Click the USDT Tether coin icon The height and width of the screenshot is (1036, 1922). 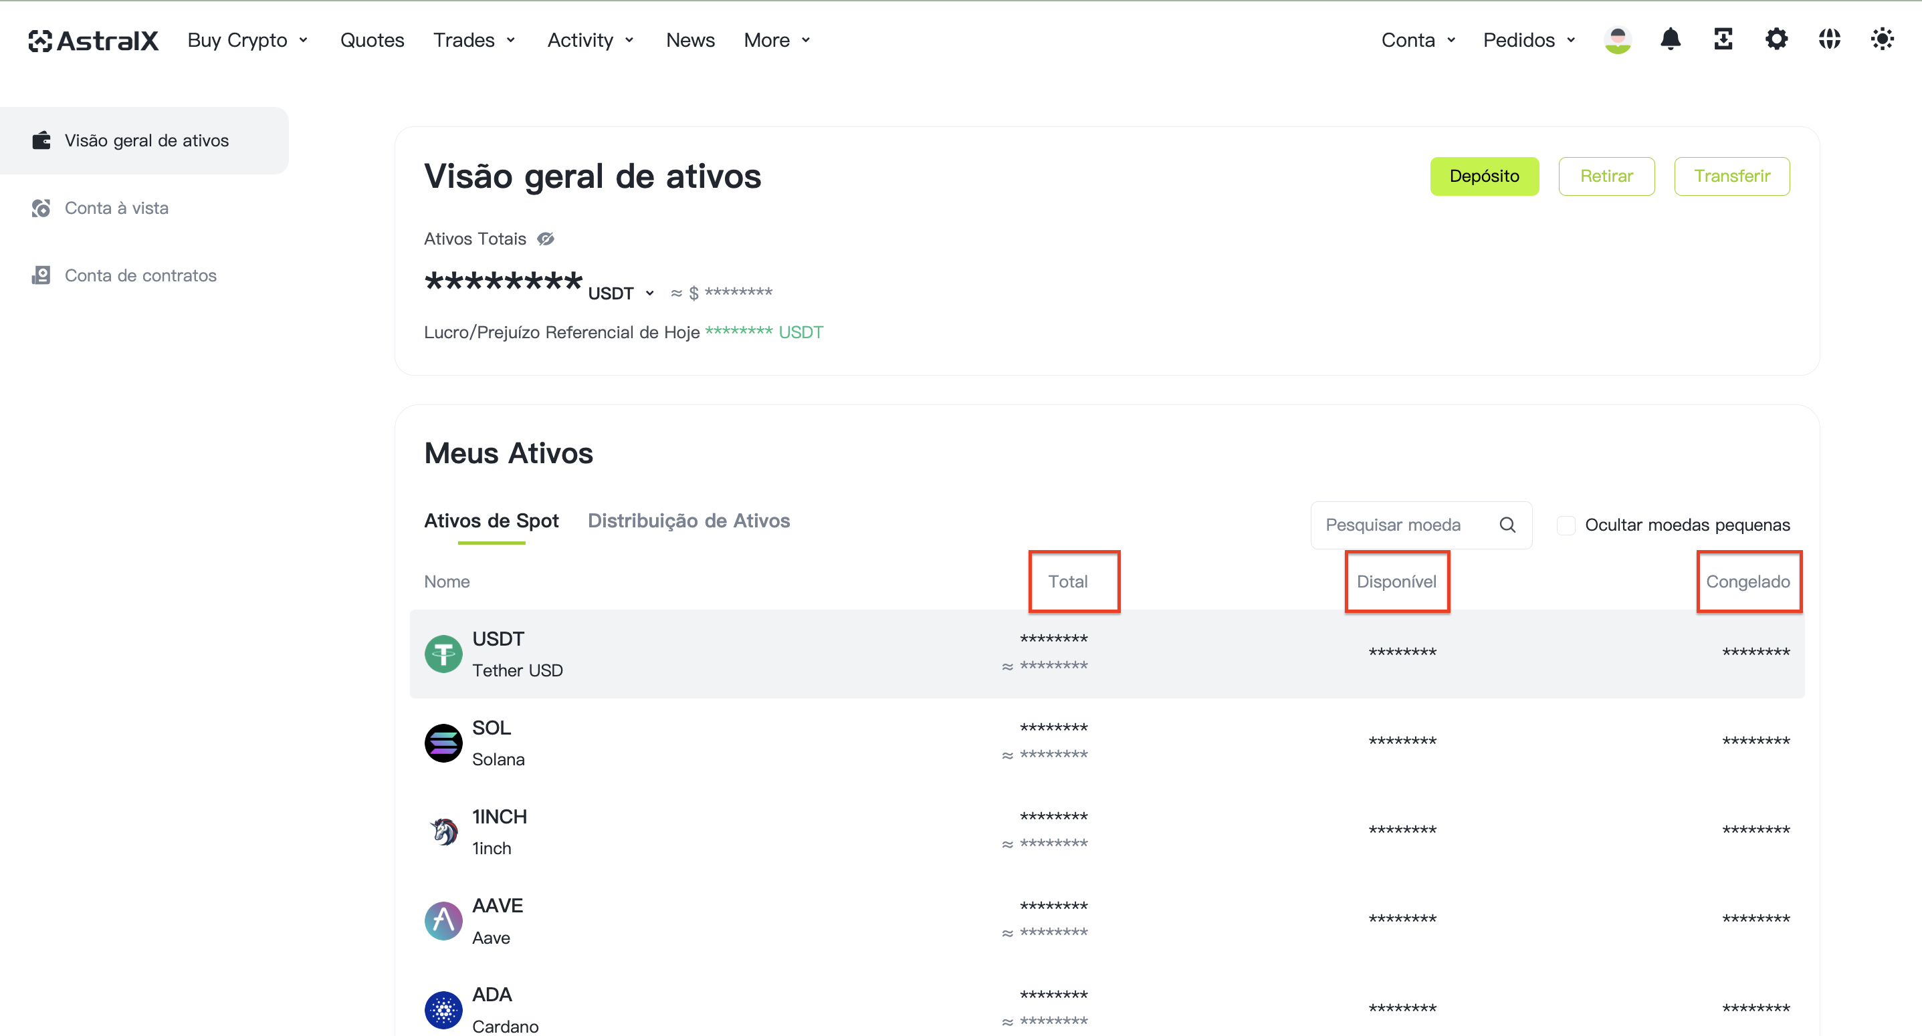tap(443, 654)
